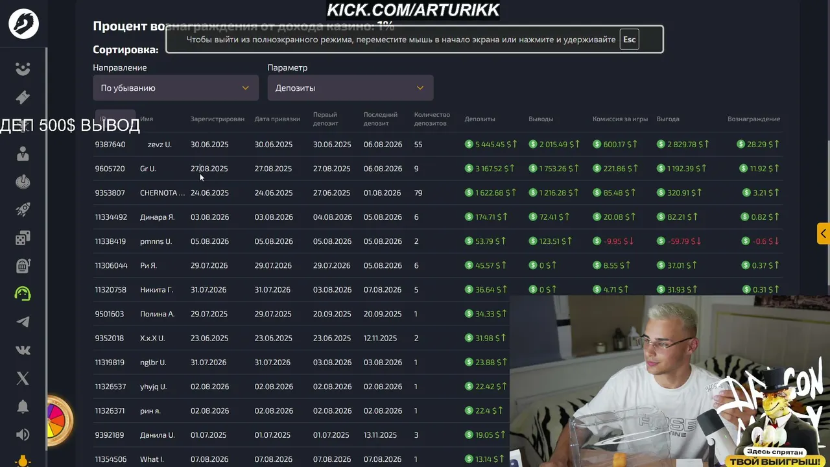Image resolution: width=830 pixels, height=467 pixels.
Task: Click the name nglbr U.
Action: [153, 363]
